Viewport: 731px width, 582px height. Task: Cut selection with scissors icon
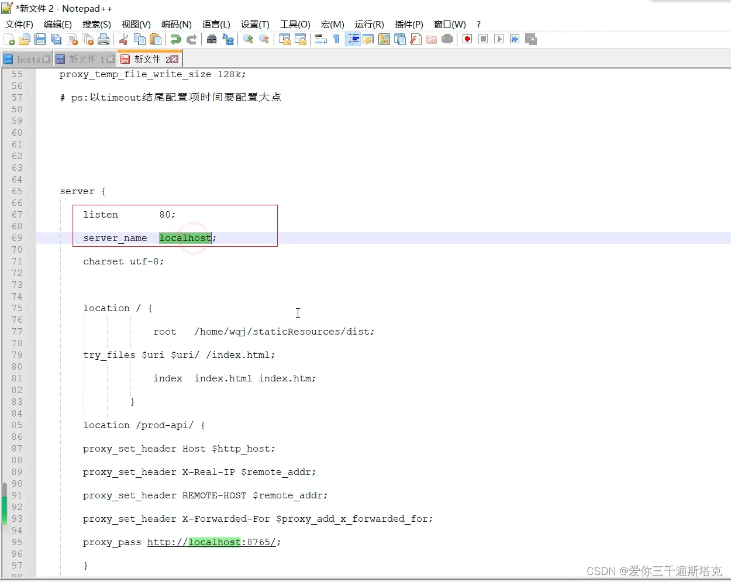point(123,39)
